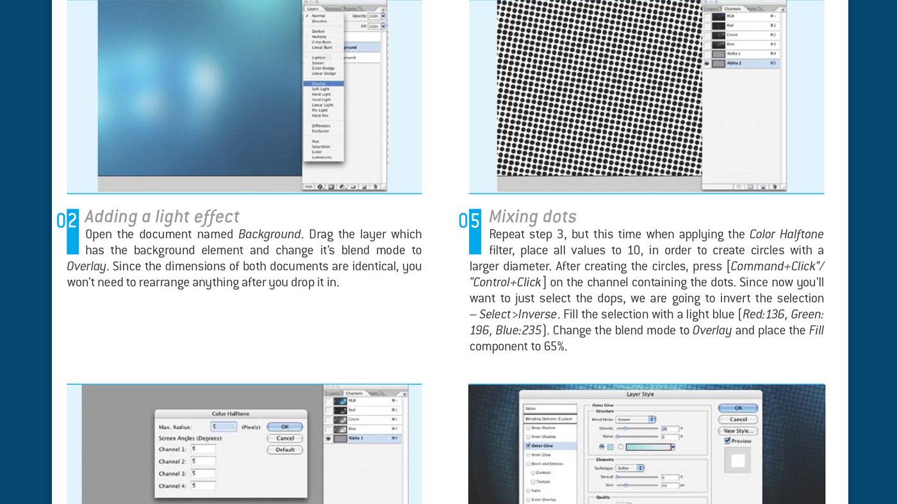Open Blend Mode Screen dropdown in Outer Glow
Image resolution: width=897 pixels, height=504 pixels.
[x=636, y=419]
